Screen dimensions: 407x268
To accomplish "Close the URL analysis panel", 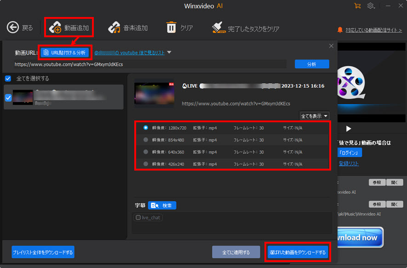I will (x=331, y=46).
